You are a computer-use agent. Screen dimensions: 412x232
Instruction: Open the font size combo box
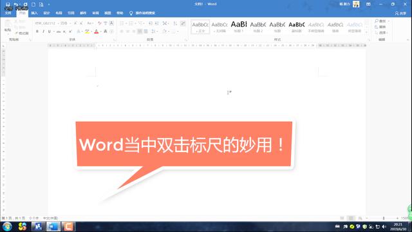pyautogui.click(x=66, y=23)
